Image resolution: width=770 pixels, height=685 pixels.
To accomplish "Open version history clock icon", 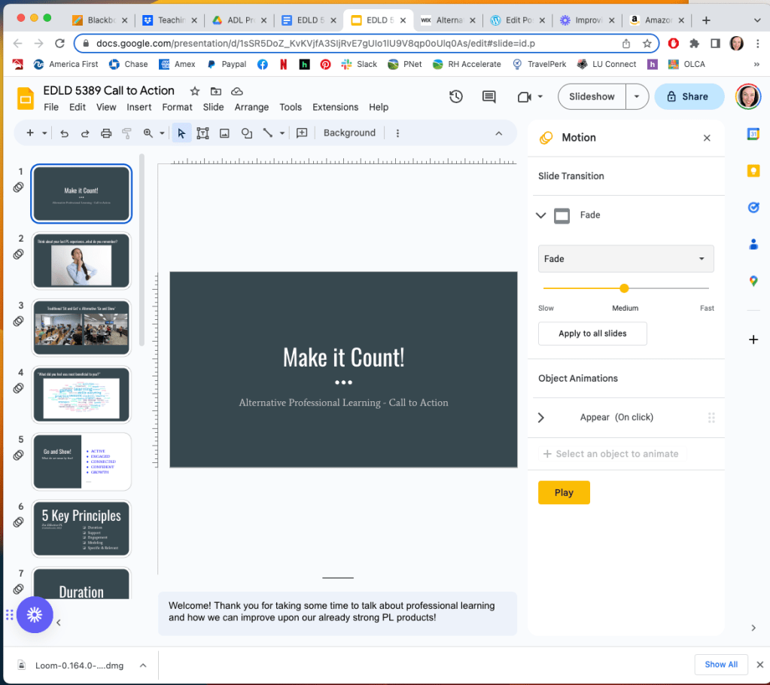I will [x=455, y=96].
